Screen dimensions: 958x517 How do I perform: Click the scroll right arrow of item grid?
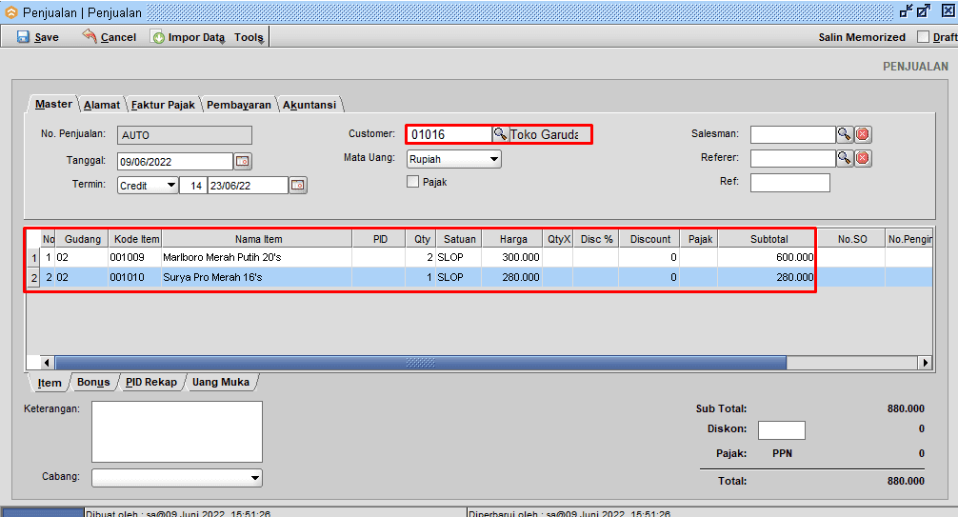(926, 363)
